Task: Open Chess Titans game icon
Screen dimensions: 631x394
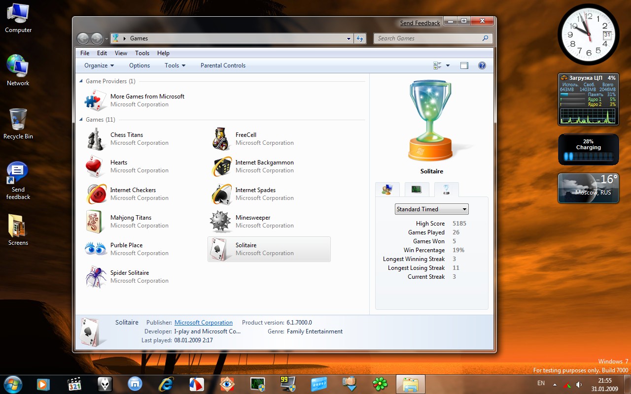Action: click(95, 139)
